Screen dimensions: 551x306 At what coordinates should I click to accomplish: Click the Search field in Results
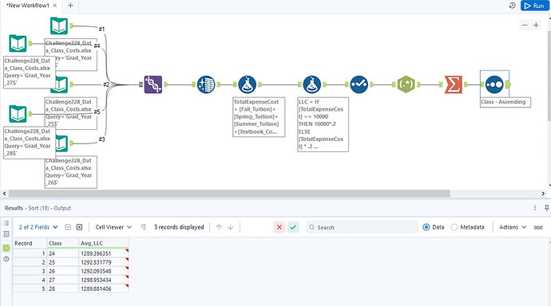(x=362, y=227)
